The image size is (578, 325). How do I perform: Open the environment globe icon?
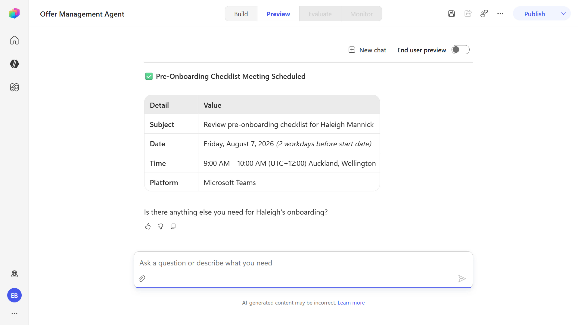[x=14, y=274]
